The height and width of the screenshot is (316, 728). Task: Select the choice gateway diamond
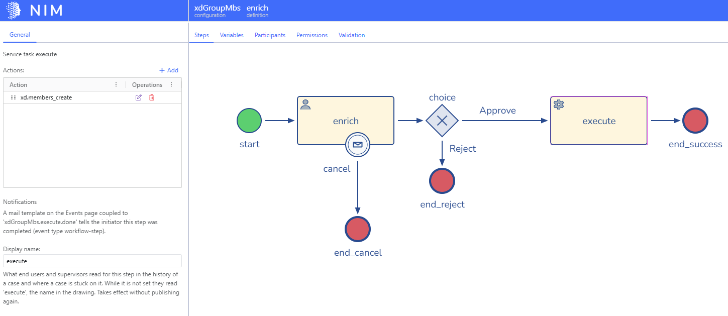tap(442, 121)
